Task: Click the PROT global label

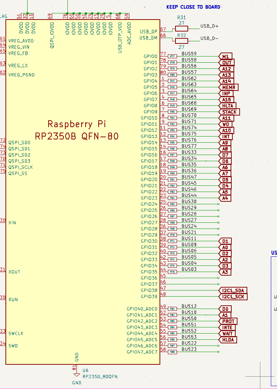Action: tap(228, 321)
